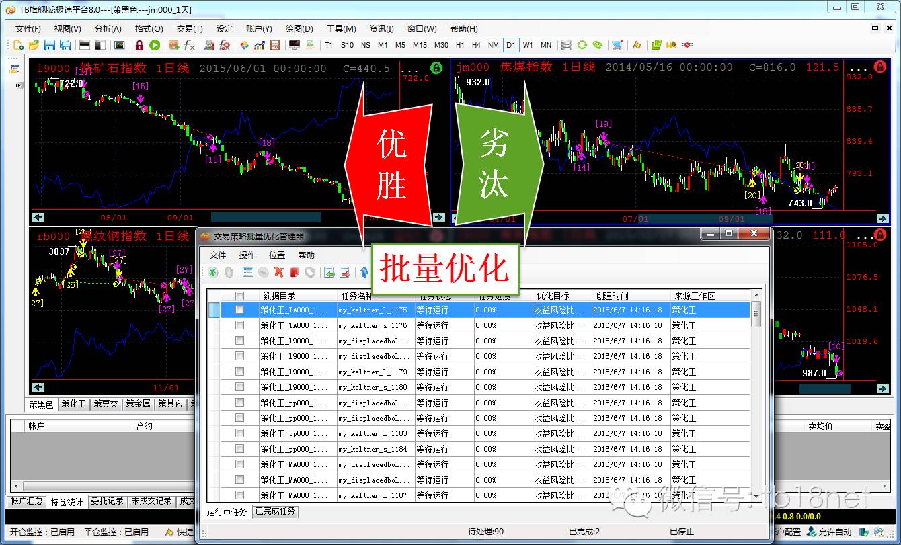The height and width of the screenshot is (545, 901).
Task: Check the box for my_keltner_l_1187 task
Action: (x=239, y=495)
